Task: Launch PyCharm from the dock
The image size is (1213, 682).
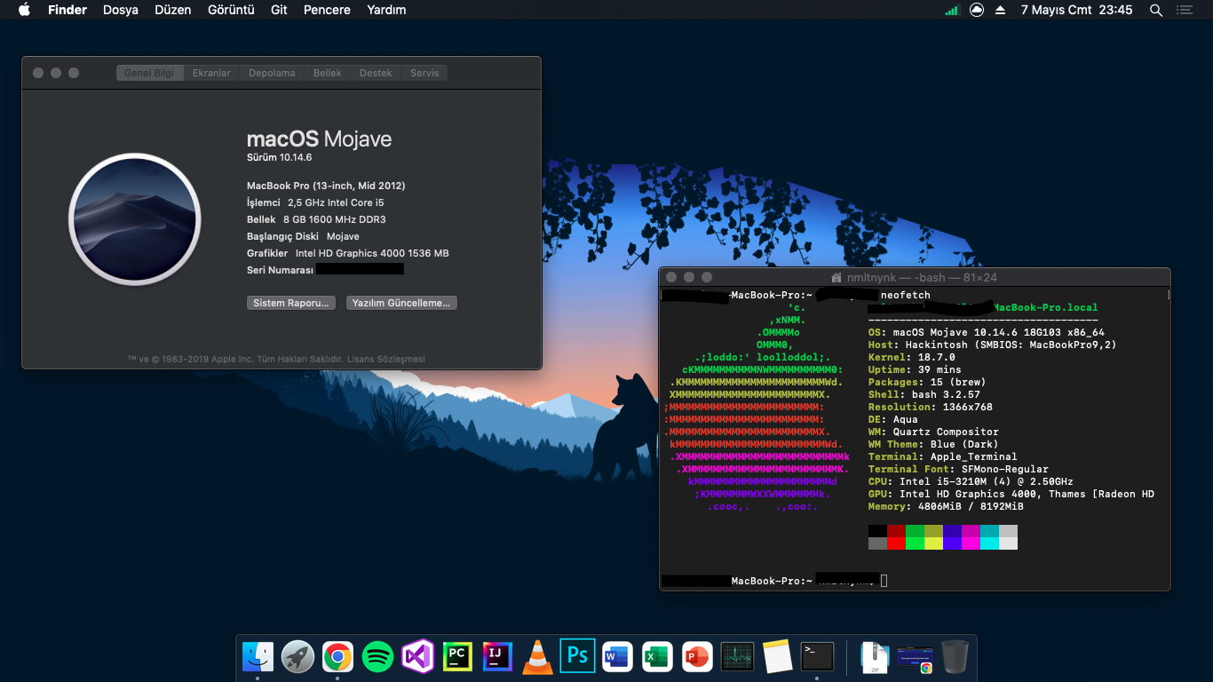Action: [457, 657]
